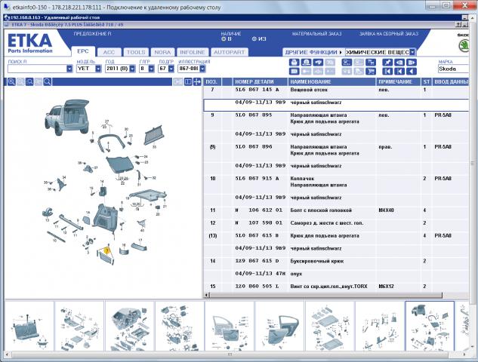Viewport: 478px width, 362px height.
Task: Open the ИЛЛЮСТРАЦИЯ dropdown showing 867-08
Action: coord(202,69)
